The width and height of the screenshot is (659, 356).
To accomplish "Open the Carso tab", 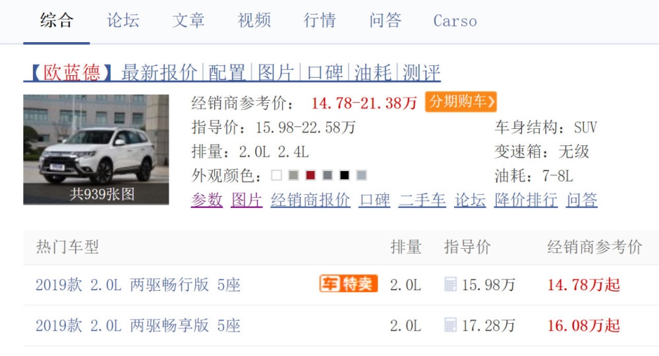I will click(455, 21).
